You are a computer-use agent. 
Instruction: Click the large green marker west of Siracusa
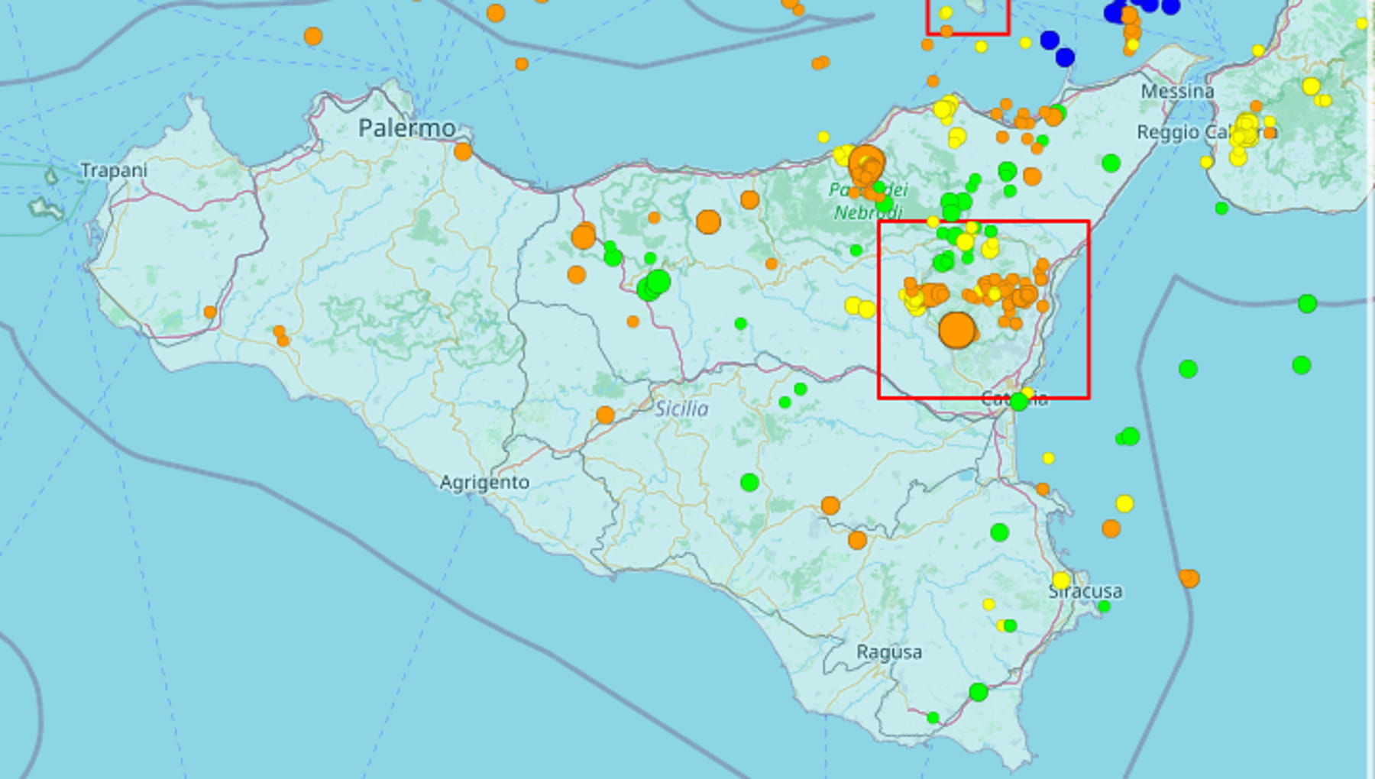click(x=999, y=532)
